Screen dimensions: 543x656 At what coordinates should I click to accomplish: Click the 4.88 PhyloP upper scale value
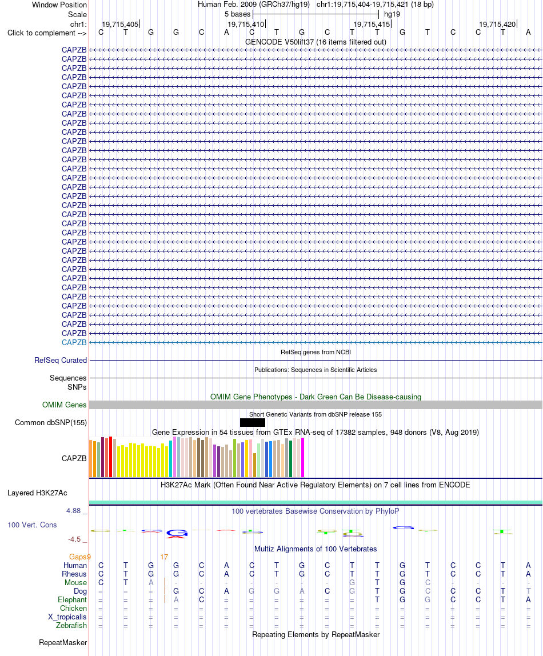[x=74, y=511]
